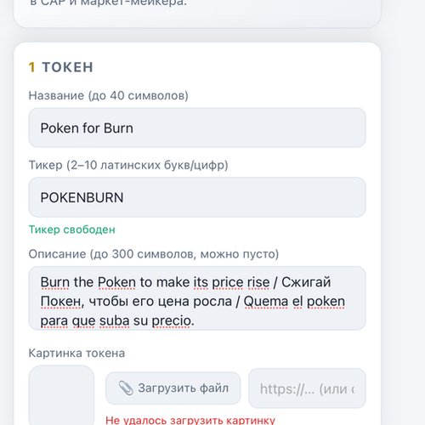
Task: Click the paperclip icon on the upload button
Action: pyautogui.click(x=126, y=388)
